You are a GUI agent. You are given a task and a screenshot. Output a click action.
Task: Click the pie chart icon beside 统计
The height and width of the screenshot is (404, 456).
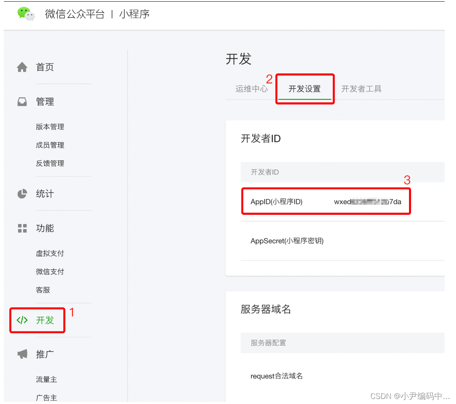click(x=22, y=194)
